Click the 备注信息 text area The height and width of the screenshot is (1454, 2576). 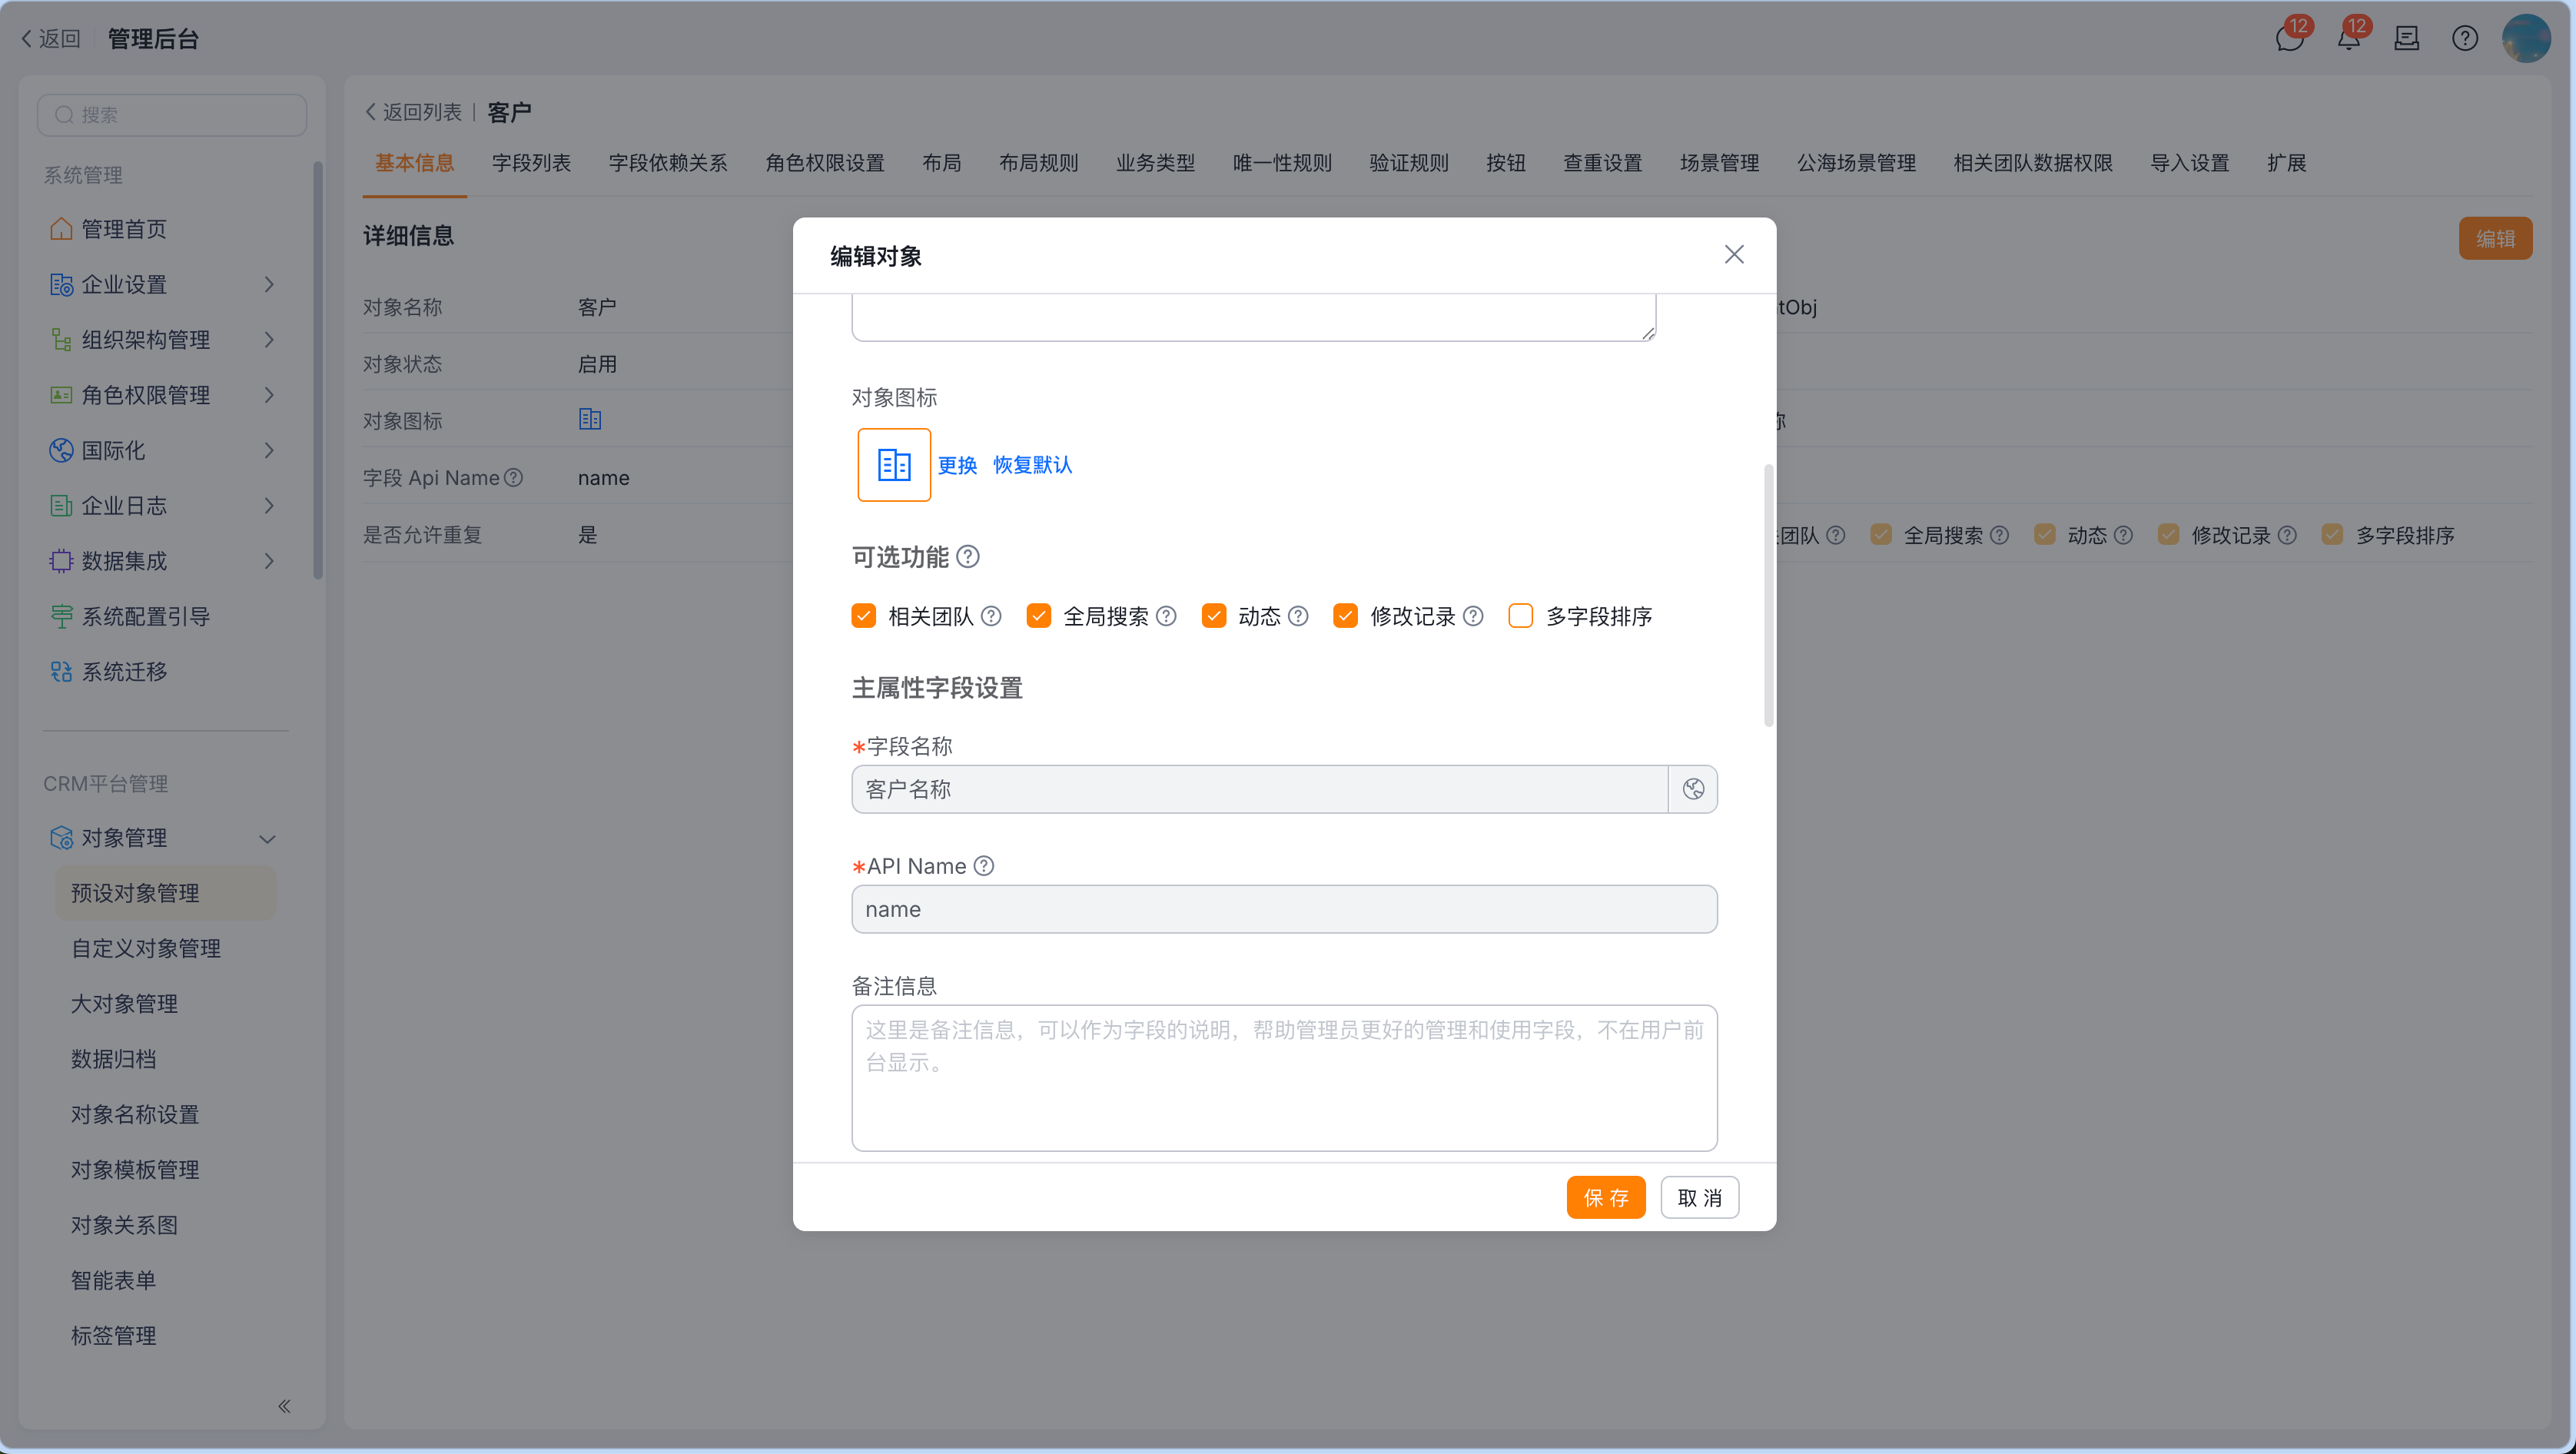(x=1283, y=1077)
